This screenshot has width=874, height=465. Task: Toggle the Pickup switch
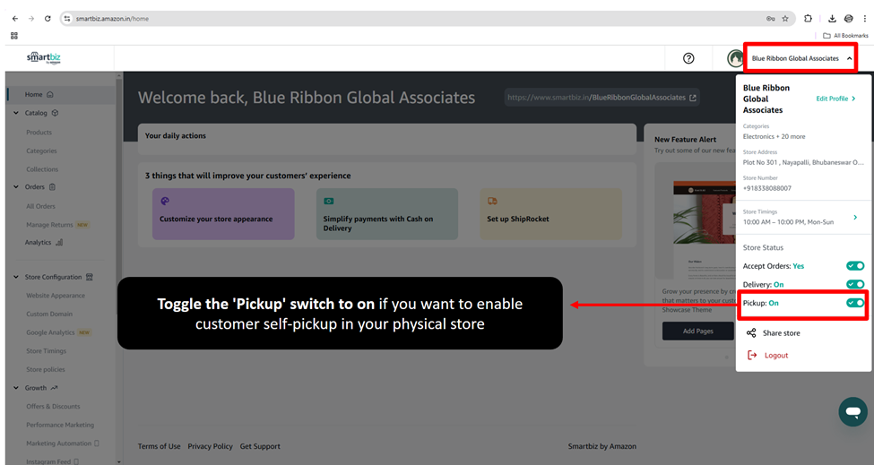[855, 303]
